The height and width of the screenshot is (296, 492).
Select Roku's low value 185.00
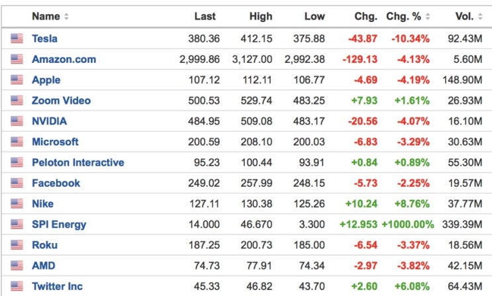pyautogui.click(x=309, y=245)
